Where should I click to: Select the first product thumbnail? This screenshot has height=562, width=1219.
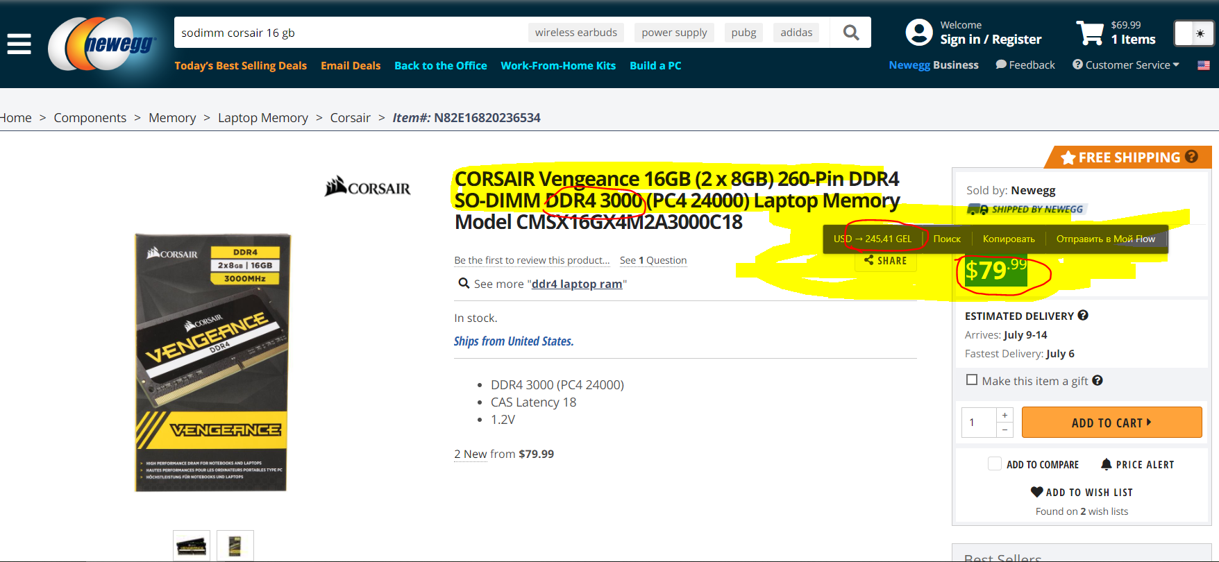(x=192, y=546)
